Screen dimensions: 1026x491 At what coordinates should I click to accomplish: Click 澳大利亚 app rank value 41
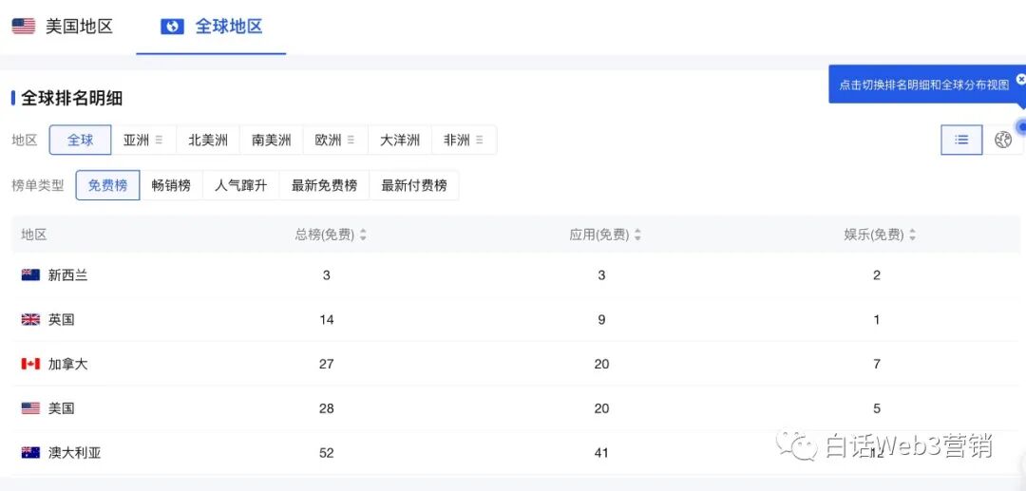coord(601,452)
